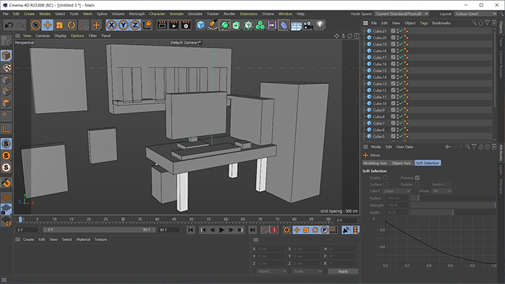
Task: Select the Live Selection tool
Action: click(36, 25)
